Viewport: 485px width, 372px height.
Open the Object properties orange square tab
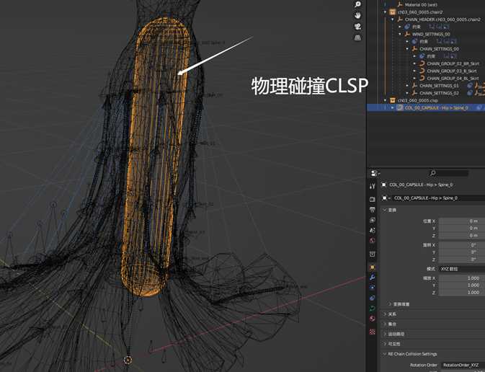click(372, 267)
